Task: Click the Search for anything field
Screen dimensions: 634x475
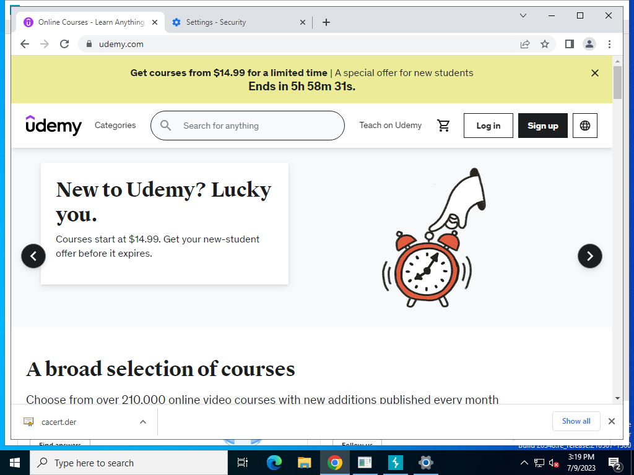Action: [248, 126]
